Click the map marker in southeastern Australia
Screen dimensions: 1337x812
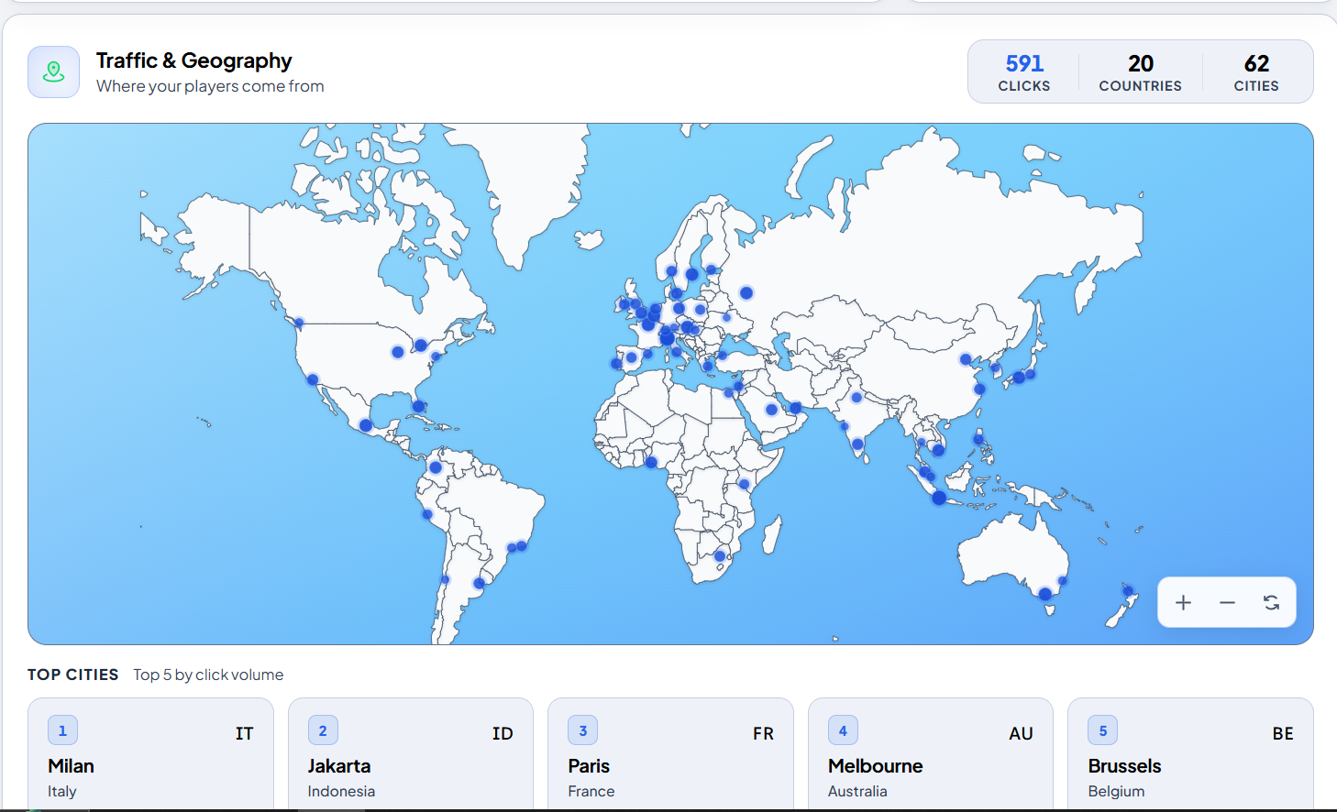[1044, 594]
